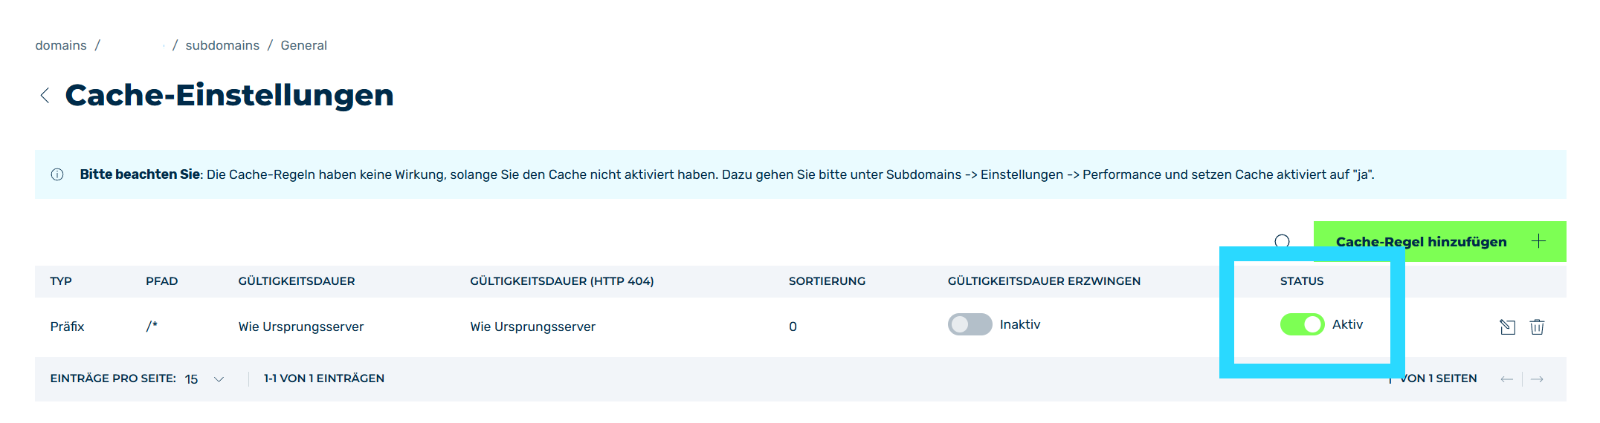Sort by the TYP column header
The width and height of the screenshot is (1600, 423).
tap(61, 281)
